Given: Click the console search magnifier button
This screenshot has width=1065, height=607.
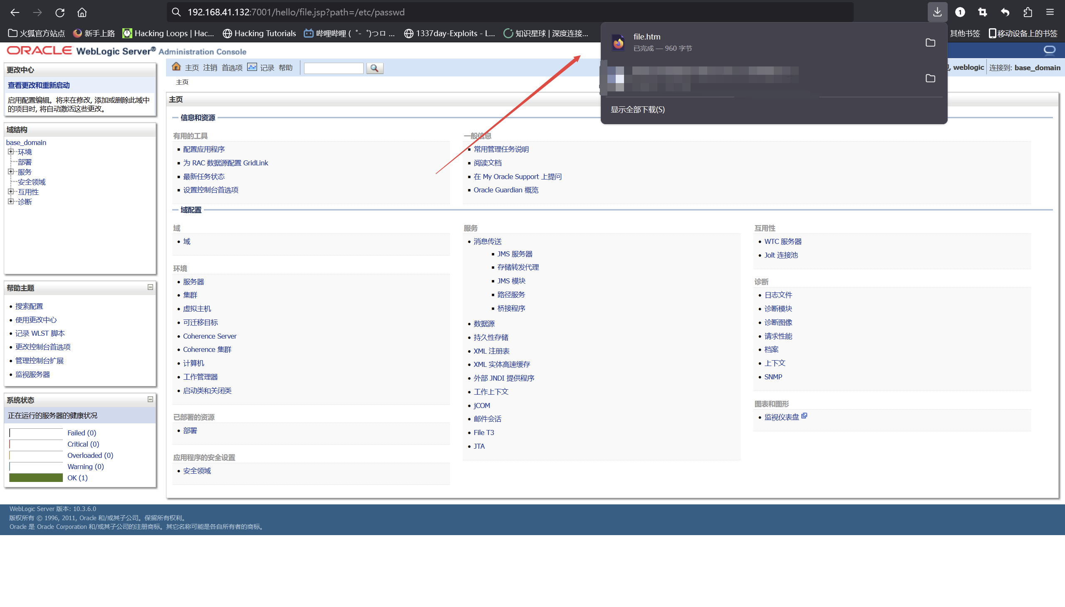Looking at the screenshot, I should [x=374, y=68].
